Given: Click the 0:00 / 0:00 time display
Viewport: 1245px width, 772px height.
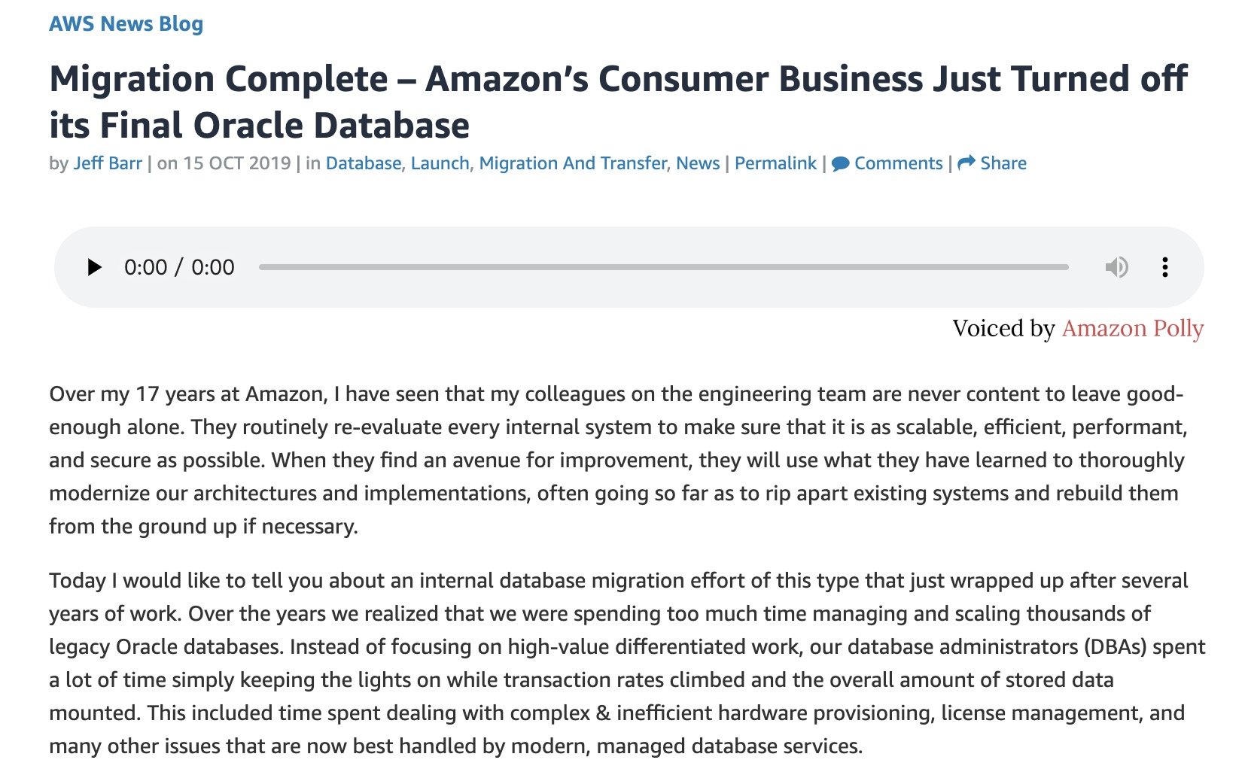Looking at the screenshot, I should pos(179,267).
